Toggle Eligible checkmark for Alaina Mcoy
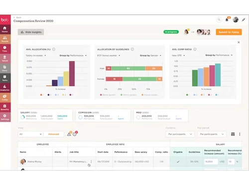This screenshot has width=249, height=187. point(178,162)
